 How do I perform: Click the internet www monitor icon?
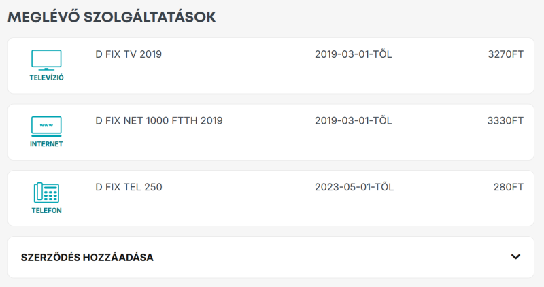pyautogui.click(x=46, y=126)
